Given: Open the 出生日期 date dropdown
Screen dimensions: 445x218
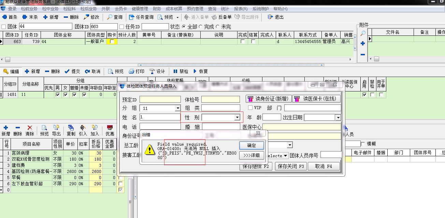Looking at the screenshot, I should 338,117.
